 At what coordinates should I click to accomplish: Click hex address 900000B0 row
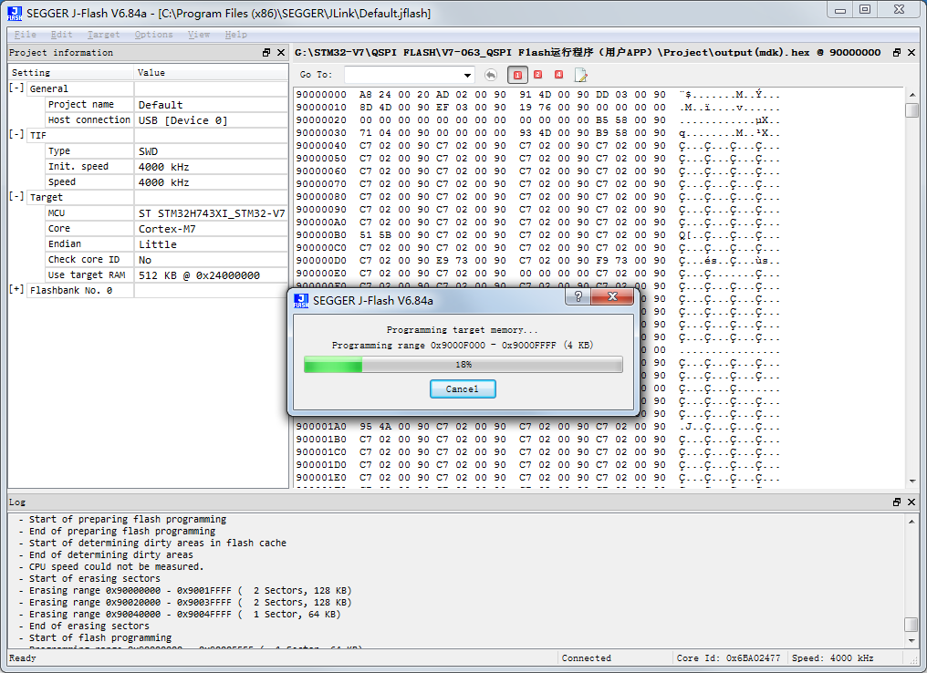[x=321, y=235]
